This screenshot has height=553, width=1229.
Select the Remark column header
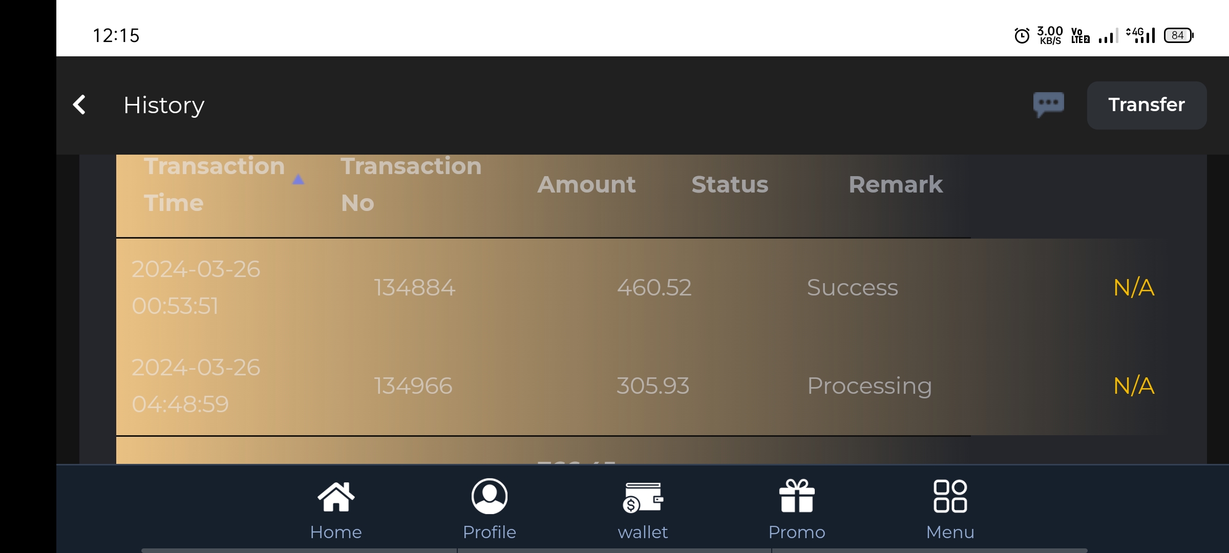[895, 184]
